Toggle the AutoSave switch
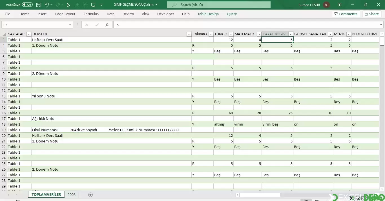 point(27,5)
